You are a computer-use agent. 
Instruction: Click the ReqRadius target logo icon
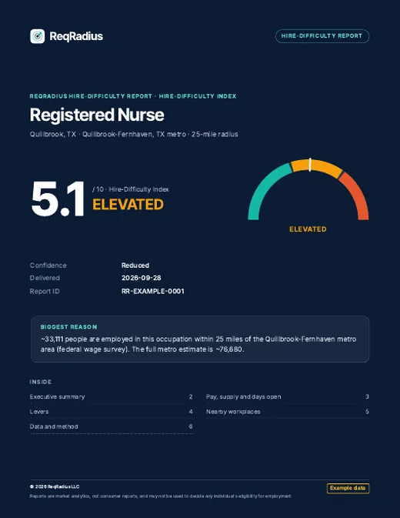[37, 36]
